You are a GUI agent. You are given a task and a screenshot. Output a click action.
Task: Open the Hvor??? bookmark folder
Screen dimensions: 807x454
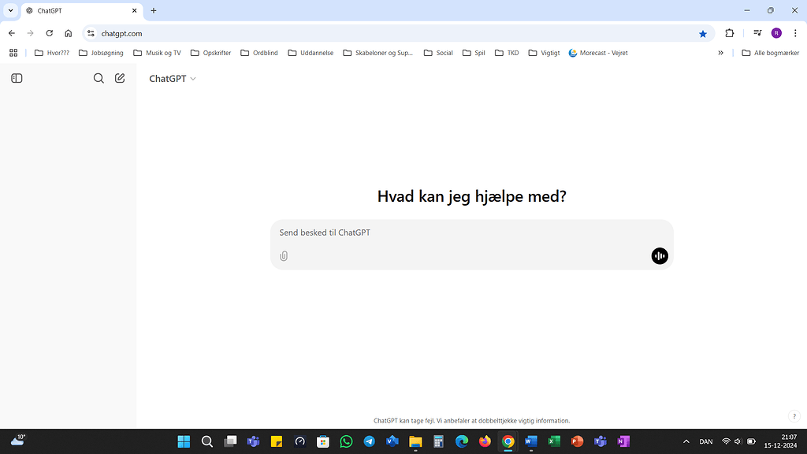click(x=51, y=53)
